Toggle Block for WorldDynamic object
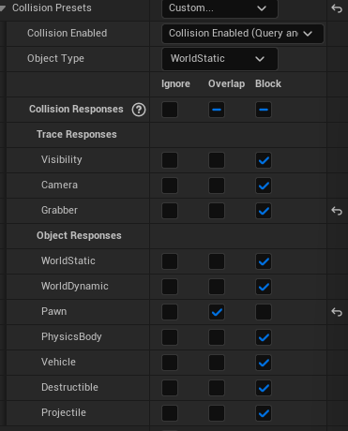 (x=264, y=287)
